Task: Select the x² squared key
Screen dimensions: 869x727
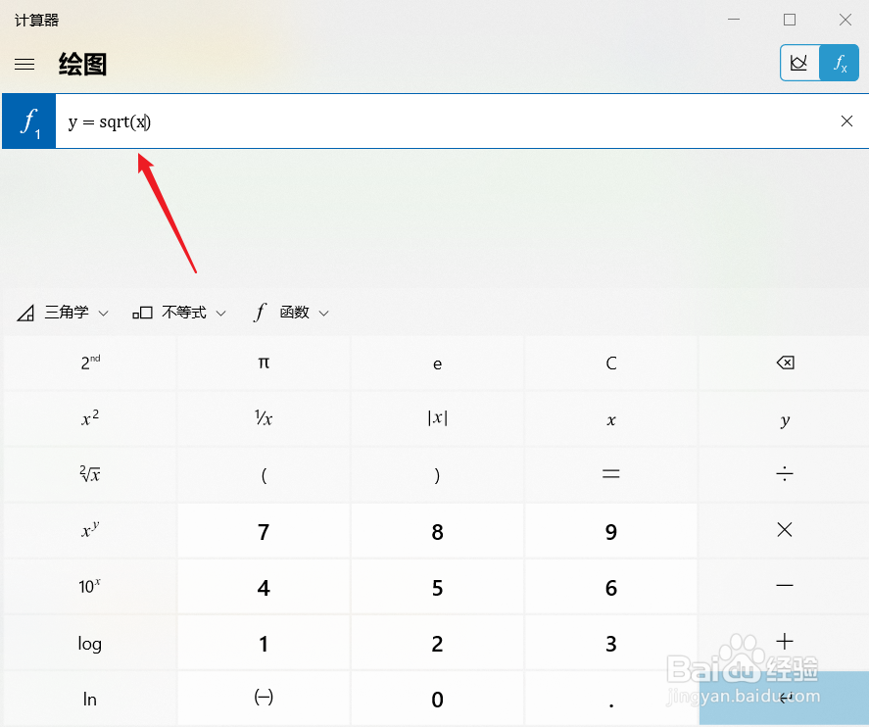Action: 88,418
